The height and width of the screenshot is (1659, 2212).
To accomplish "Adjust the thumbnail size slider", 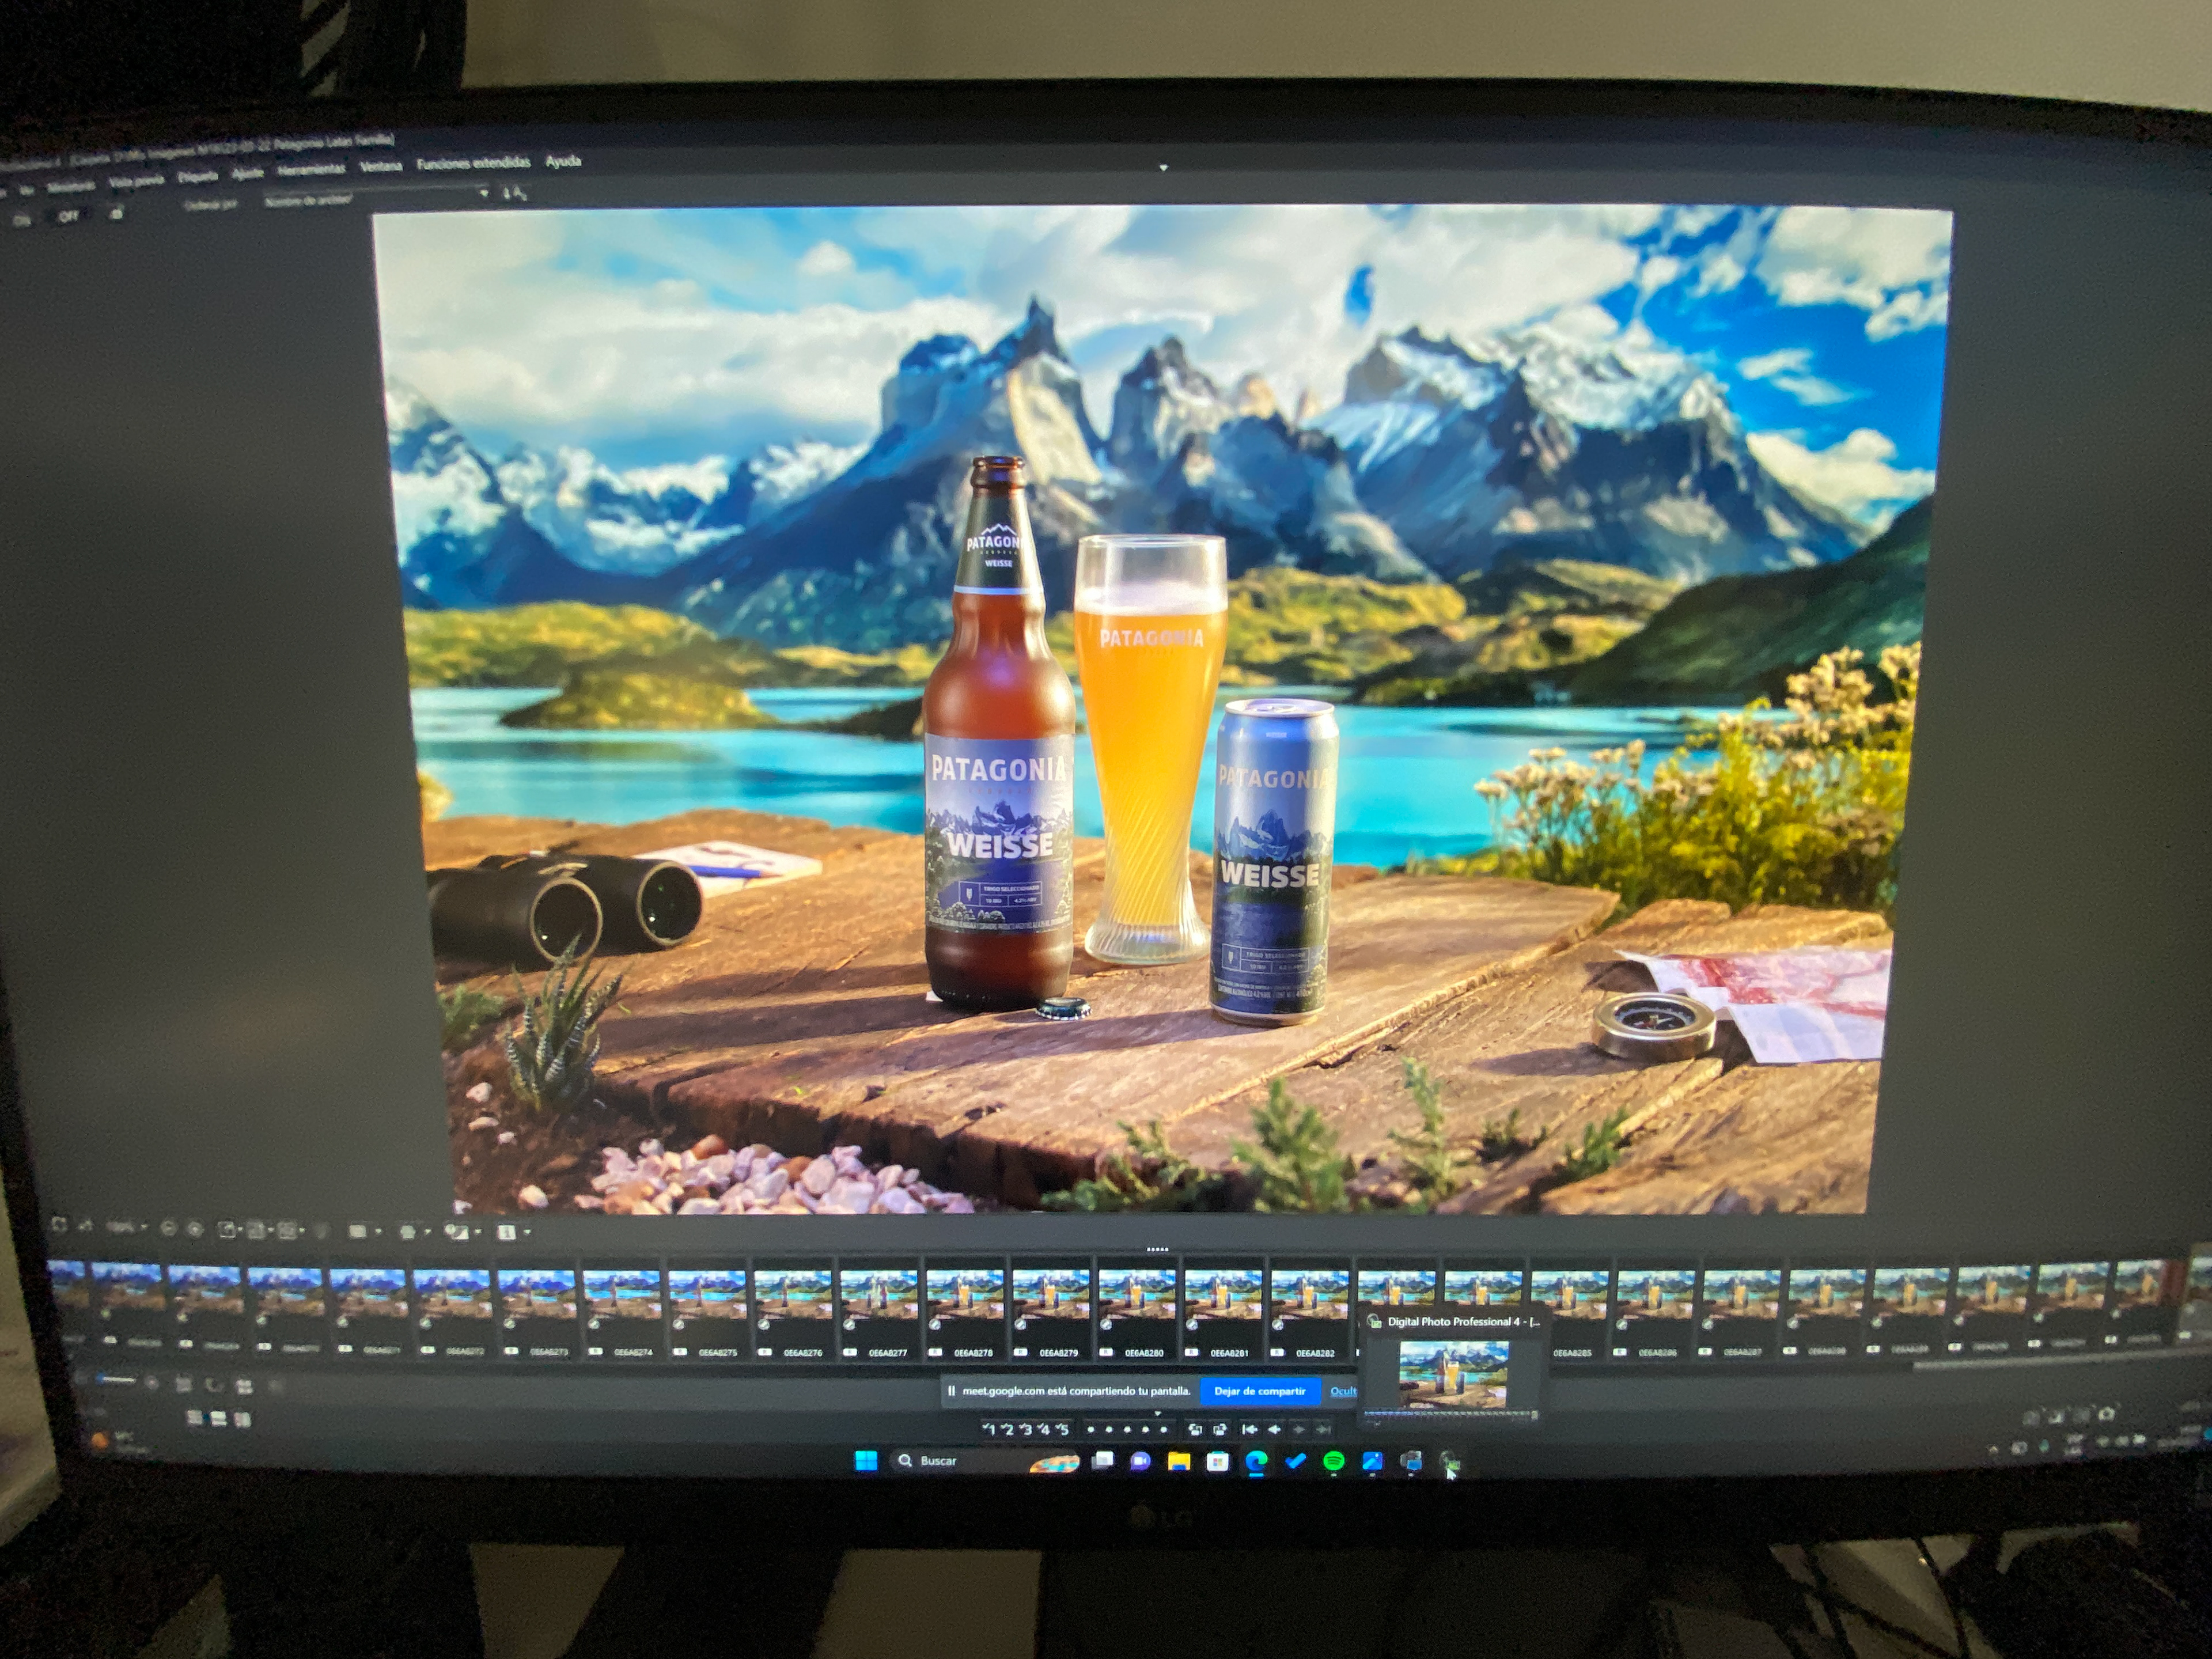I will tap(117, 1381).
